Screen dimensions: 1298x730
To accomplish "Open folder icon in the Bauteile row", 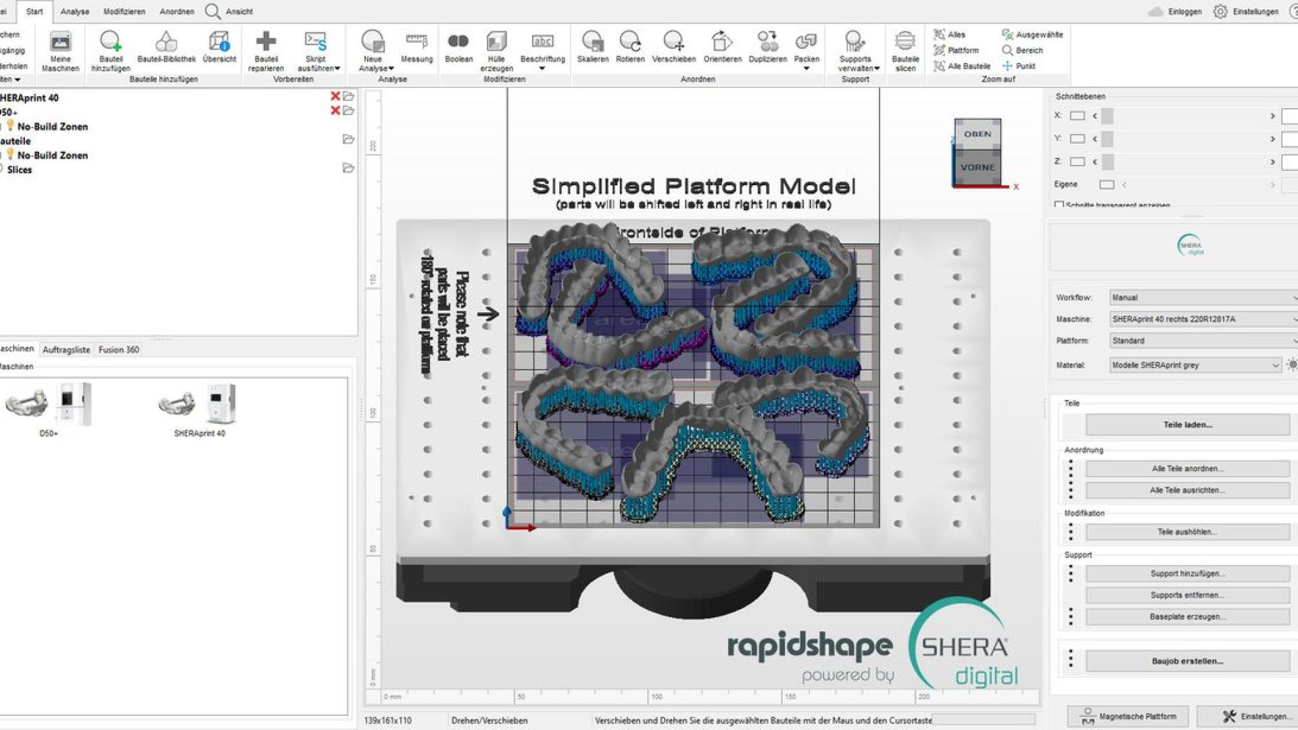I will coord(348,140).
